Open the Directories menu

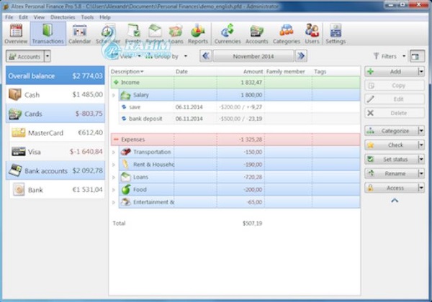coord(63,17)
